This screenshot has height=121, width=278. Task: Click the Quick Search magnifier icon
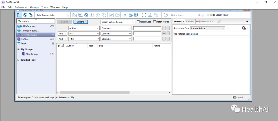pos(199,15)
